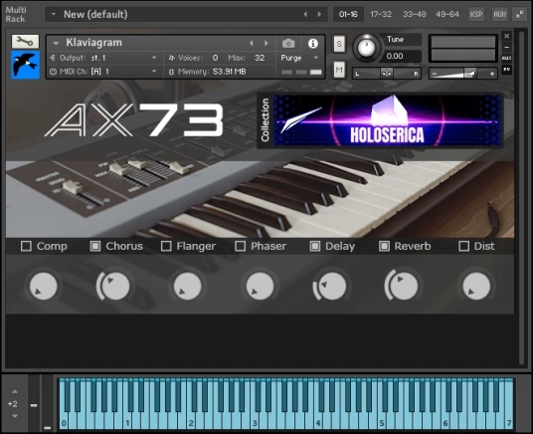This screenshot has height=434, width=533.
Task: Open the Purge dropdown menu
Action: tap(299, 58)
